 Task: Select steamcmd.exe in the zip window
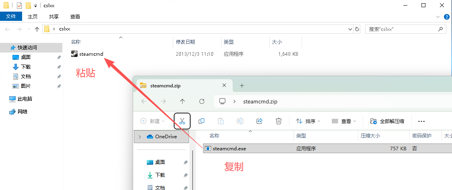pyautogui.click(x=229, y=148)
